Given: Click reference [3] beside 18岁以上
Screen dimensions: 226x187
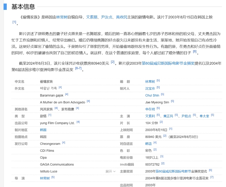Looking at the screenshot, I should (x=162, y=156).
